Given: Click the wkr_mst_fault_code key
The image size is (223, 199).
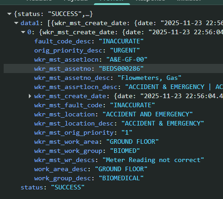Looking at the screenshot, I should (68, 105).
